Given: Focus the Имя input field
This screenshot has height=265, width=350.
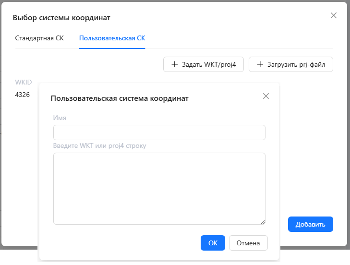Looking at the screenshot, I should tap(159, 132).
